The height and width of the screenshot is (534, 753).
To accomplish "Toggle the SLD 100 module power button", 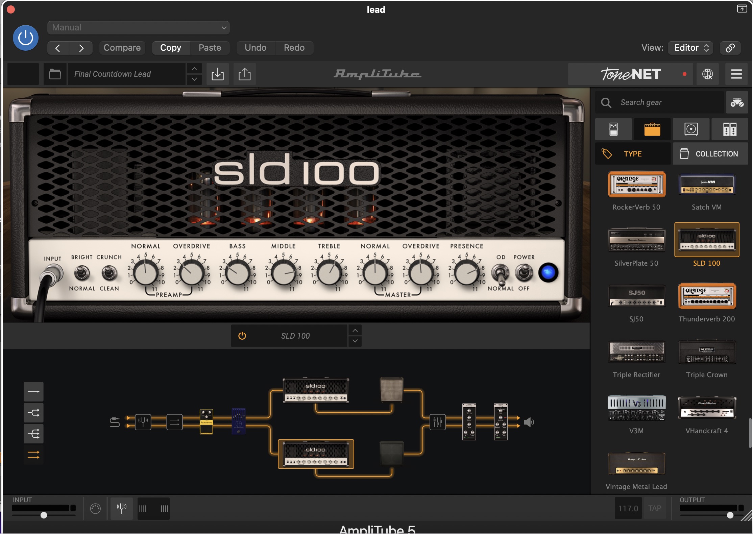I will pyautogui.click(x=242, y=336).
